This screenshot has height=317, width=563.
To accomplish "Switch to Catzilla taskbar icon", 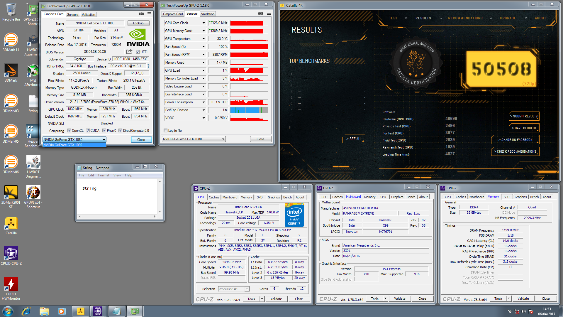I will click(80, 311).
